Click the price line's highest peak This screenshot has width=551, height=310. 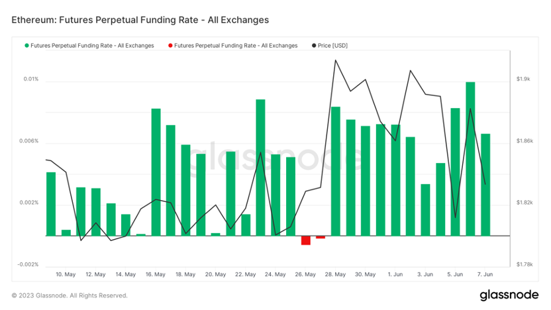click(x=336, y=60)
